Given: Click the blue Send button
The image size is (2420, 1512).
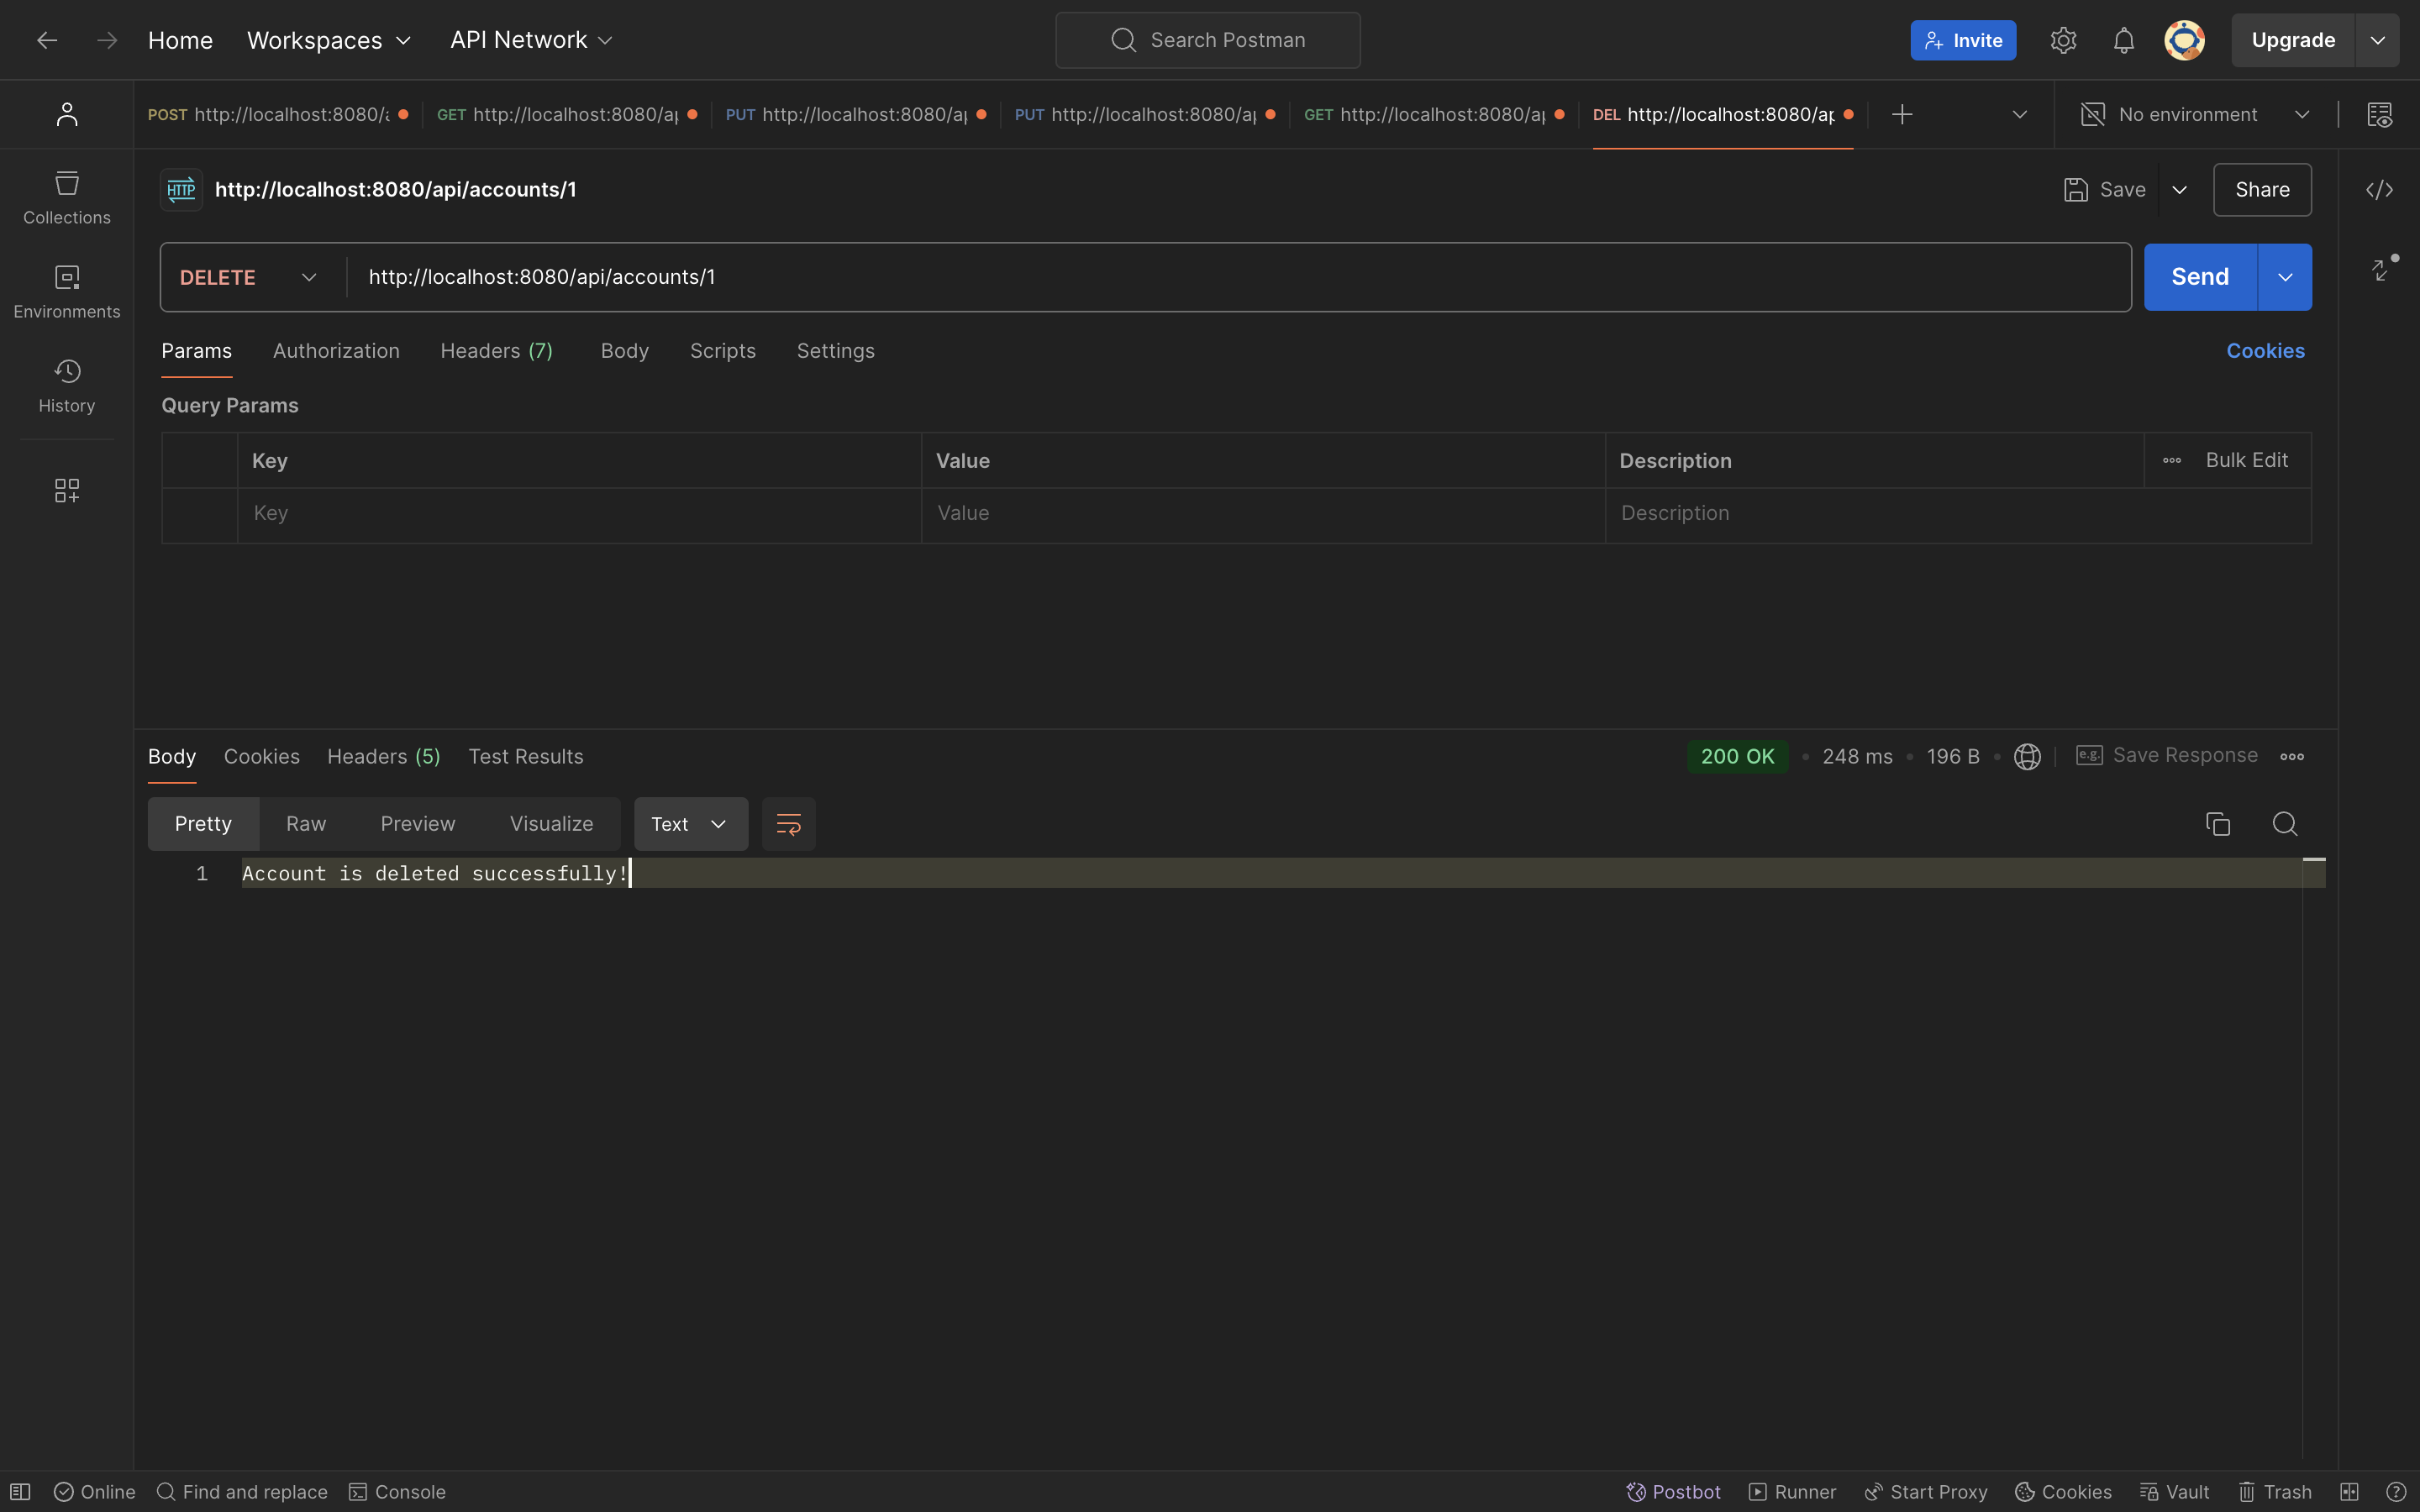Looking at the screenshot, I should click(2199, 277).
